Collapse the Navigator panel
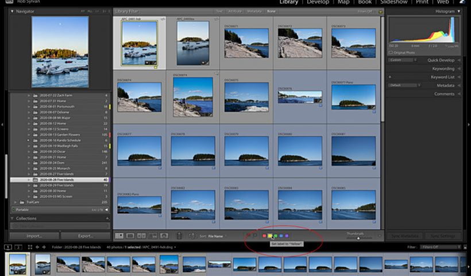 click(13, 11)
